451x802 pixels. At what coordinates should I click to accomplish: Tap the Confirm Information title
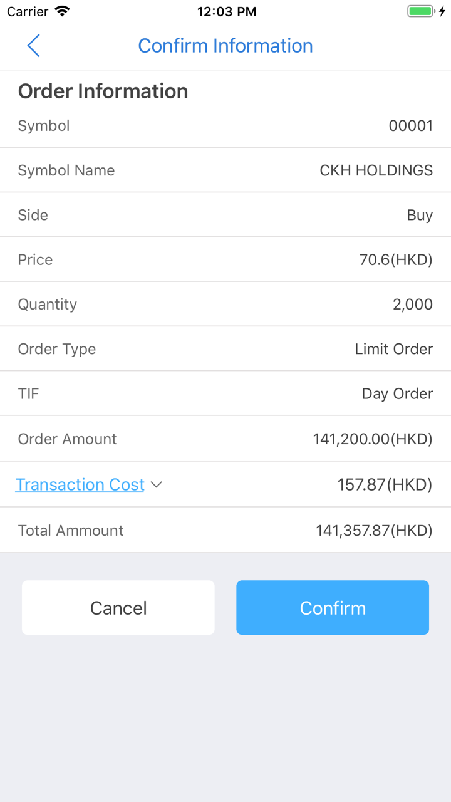[225, 46]
